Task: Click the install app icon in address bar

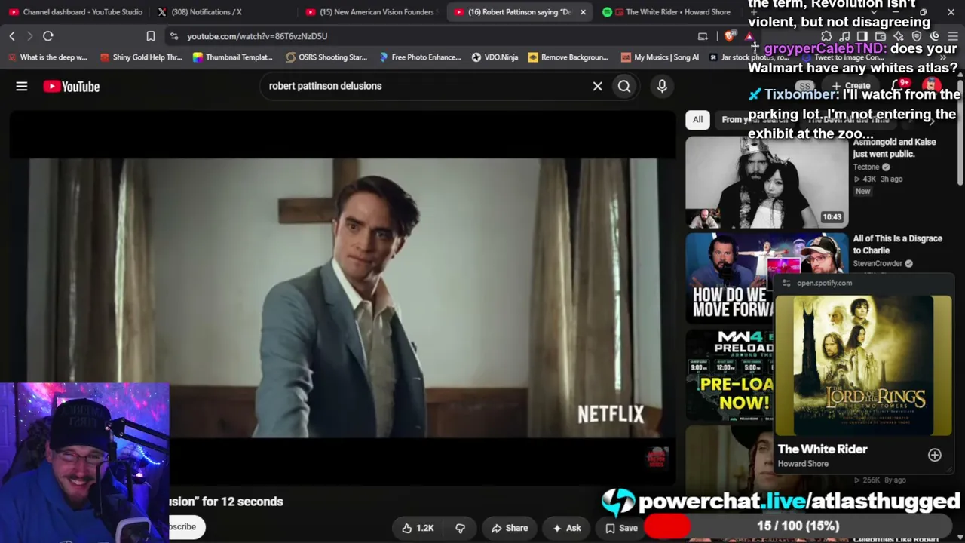Action: click(703, 36)
